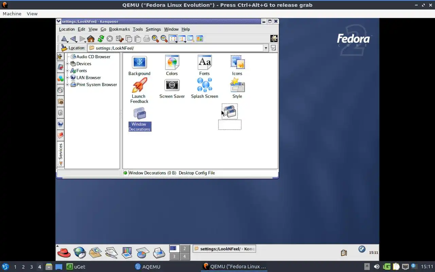Screen dimensions: 435x272
Task: Go to Home via house icon
Action: point(91,39)
